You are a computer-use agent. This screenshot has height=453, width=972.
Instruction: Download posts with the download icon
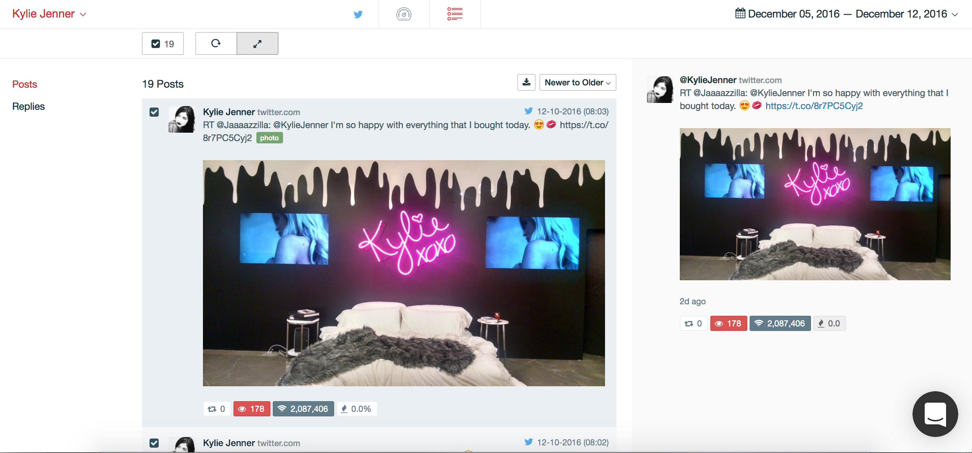click(x=526, y=82)
